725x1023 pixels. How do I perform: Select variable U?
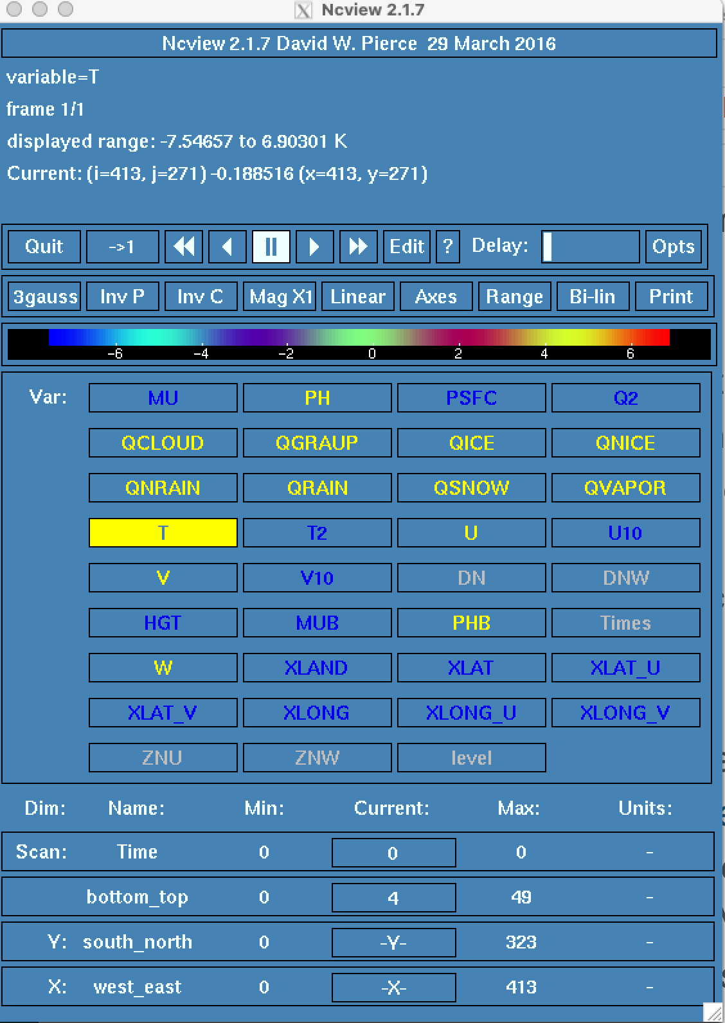(472, 533)
